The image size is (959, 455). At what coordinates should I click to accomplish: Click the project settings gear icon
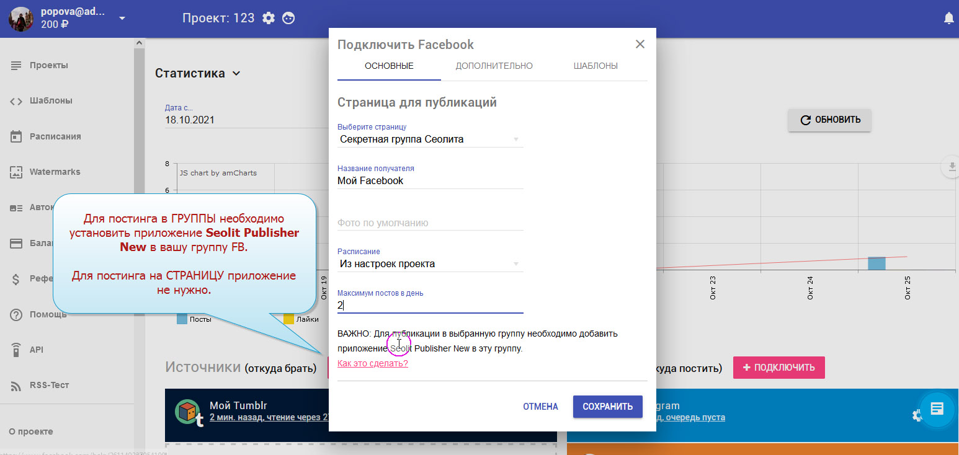pyautogui.click(x=268, y=18)
